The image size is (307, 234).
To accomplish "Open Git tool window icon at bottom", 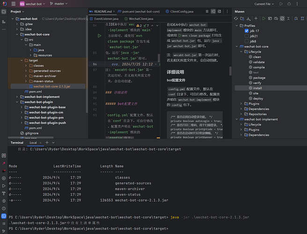I will click(4, 231).
